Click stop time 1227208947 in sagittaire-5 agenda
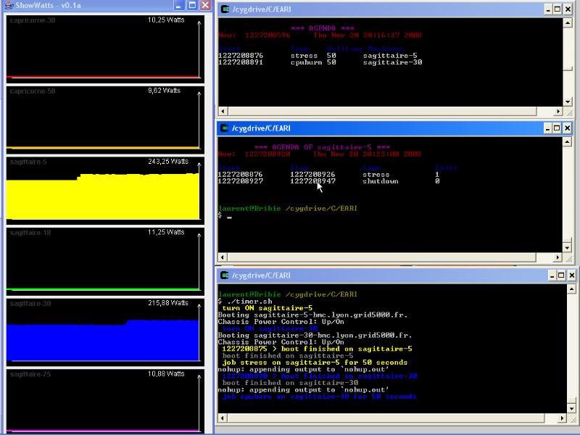 (312, 181)
